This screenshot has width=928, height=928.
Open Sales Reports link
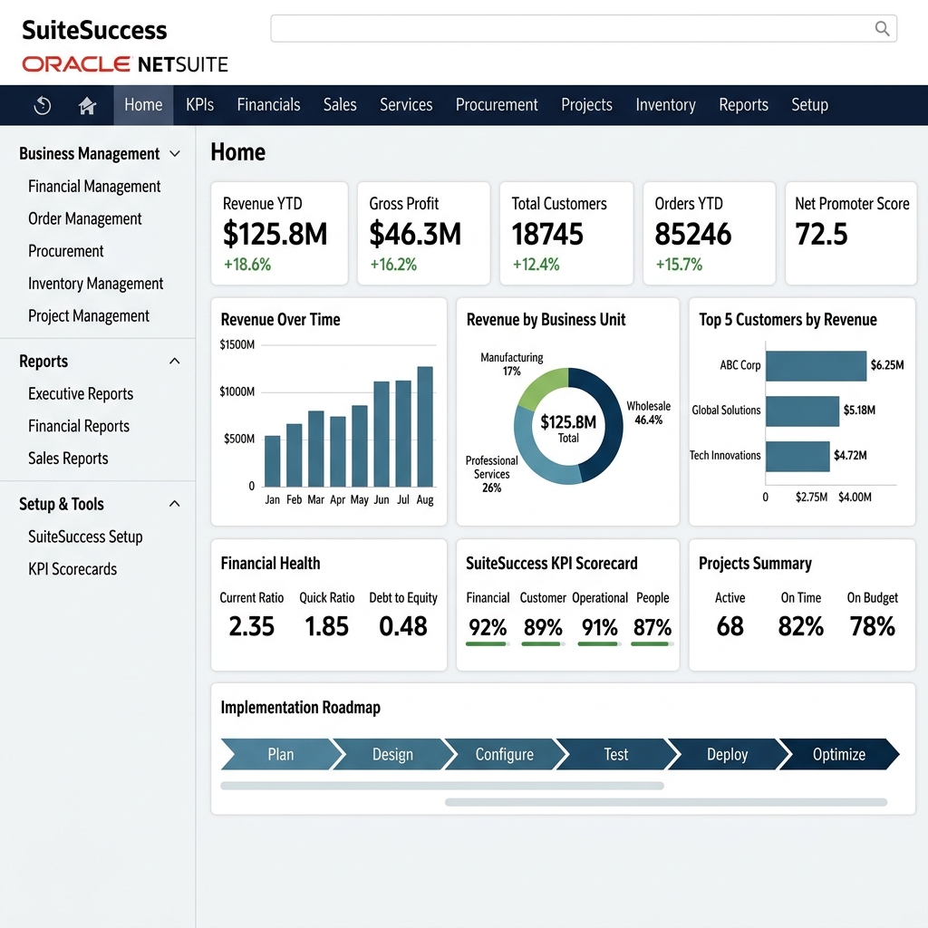click(x=68, y=459)
